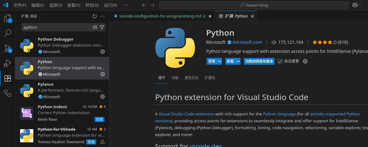The image size is (368, 147).
Task: Switch to the 功能 tab
Action: click(175, 78)
